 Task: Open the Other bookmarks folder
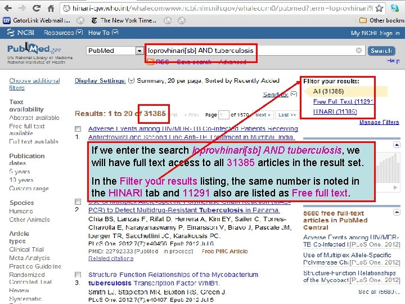pyautogui.click(x=382, y=20)
